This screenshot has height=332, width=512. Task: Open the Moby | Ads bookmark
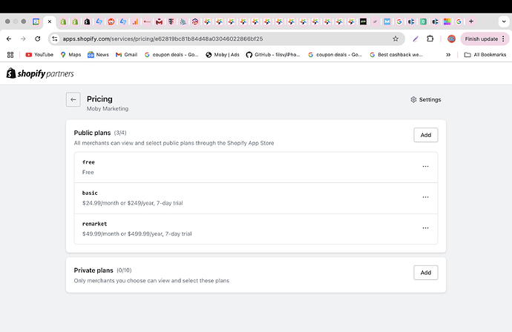click(x=223, y=55)
